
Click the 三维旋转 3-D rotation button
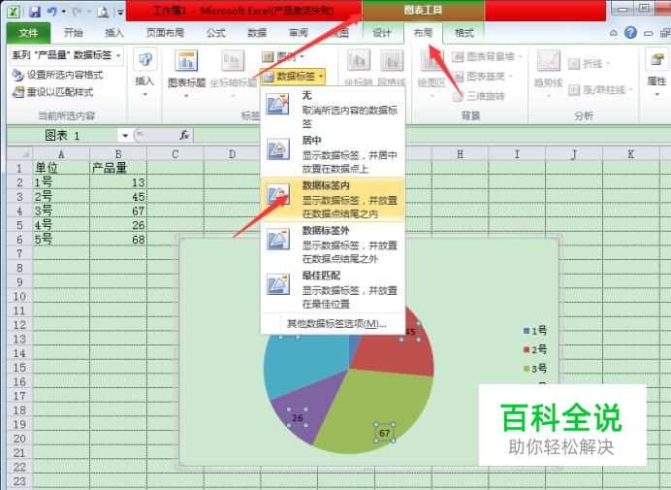click(x=478, y=96)
